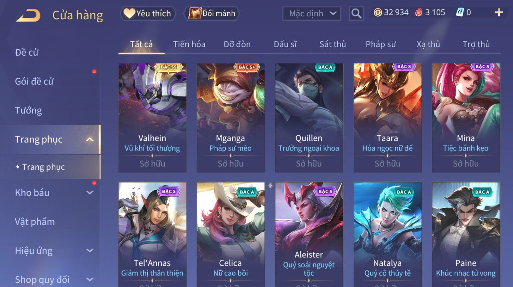This screenshot has width=513, height=287.
Task: Open the Mặc định sort dropdown
Action: 312,14
